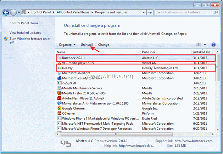Change the view layout icon
223x154 pixels.
199,45
